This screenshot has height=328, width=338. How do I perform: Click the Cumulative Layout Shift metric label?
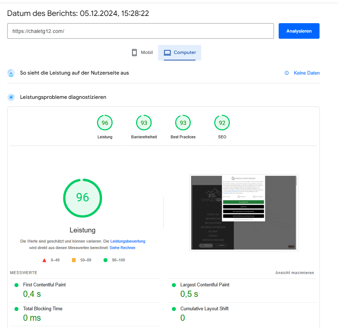pyautogui.click(x=204, y=308)
